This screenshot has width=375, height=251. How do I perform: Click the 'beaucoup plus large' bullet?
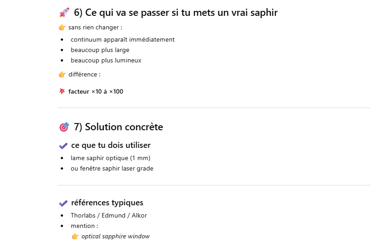click(x=100, y=50)
